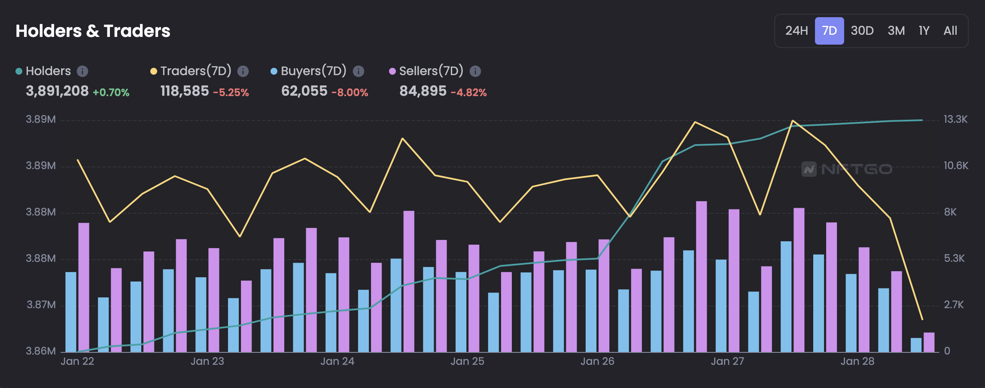The image size is (985, 388).
Task: Open the Buyers(7D) info icon
Action: [x=359, y=71]
